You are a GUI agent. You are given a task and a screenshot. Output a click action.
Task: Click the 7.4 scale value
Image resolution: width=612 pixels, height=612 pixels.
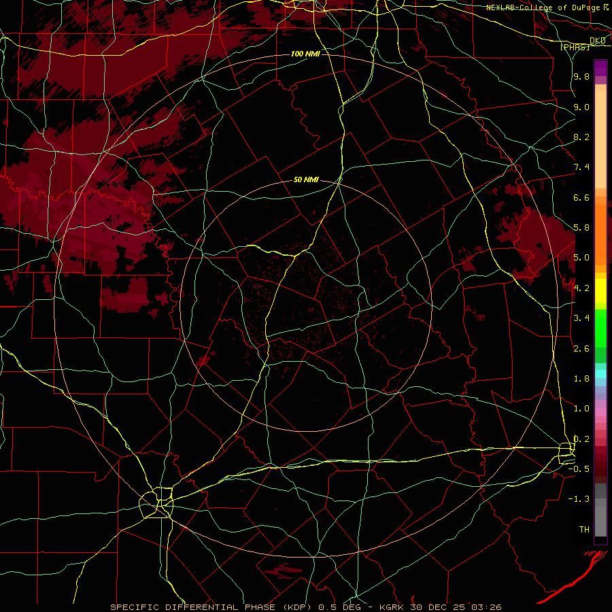point(581,167)
